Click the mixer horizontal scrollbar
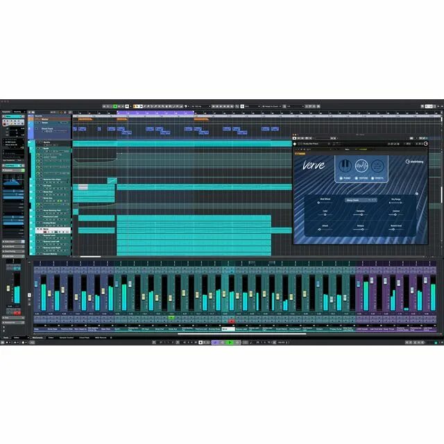This screenshot has height=444, width=444. (x=242, y=334)
